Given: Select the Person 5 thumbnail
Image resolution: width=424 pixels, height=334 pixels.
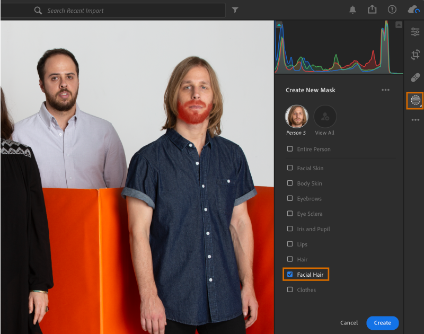Looking at the screenshot, I should click(296, 116).
